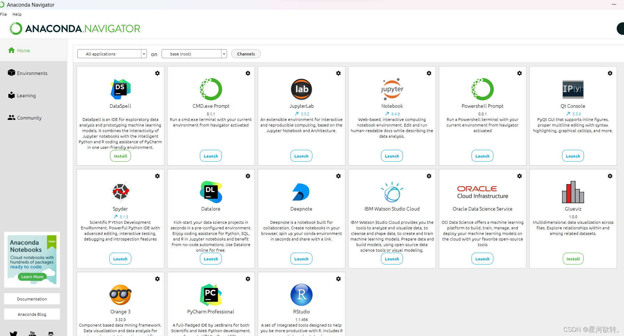624x336 pixels.
Task: Open settings gear on Notebook card
Action: 429,73
